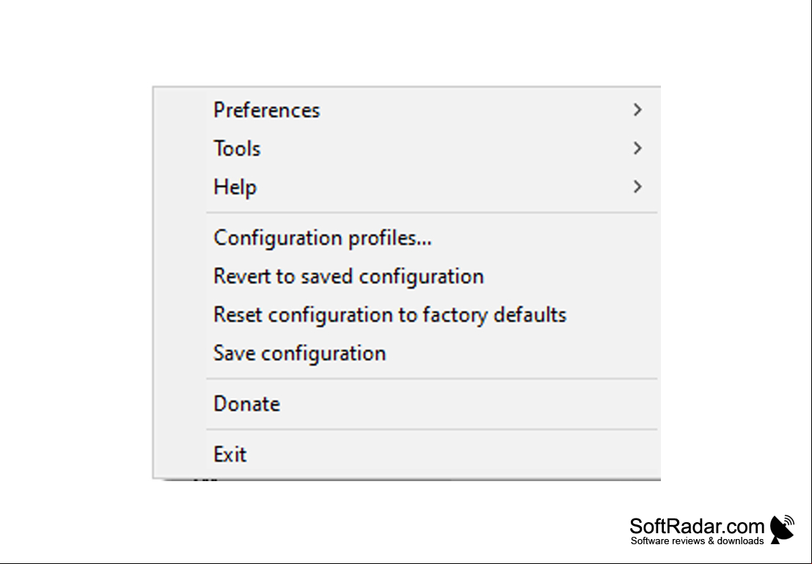
Task: Click the empty icon gutter beside Configuration profiles
Action: point(180,238)
